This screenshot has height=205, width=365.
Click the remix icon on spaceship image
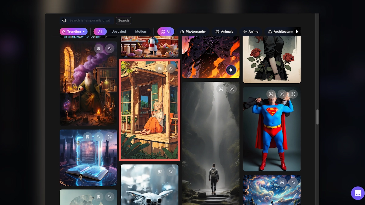click(160, 172)
